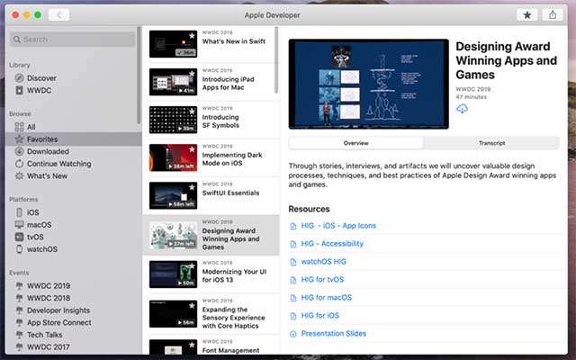Click the favorite star button in toolbar
576x360 pixels.
(x=526, y=15)
